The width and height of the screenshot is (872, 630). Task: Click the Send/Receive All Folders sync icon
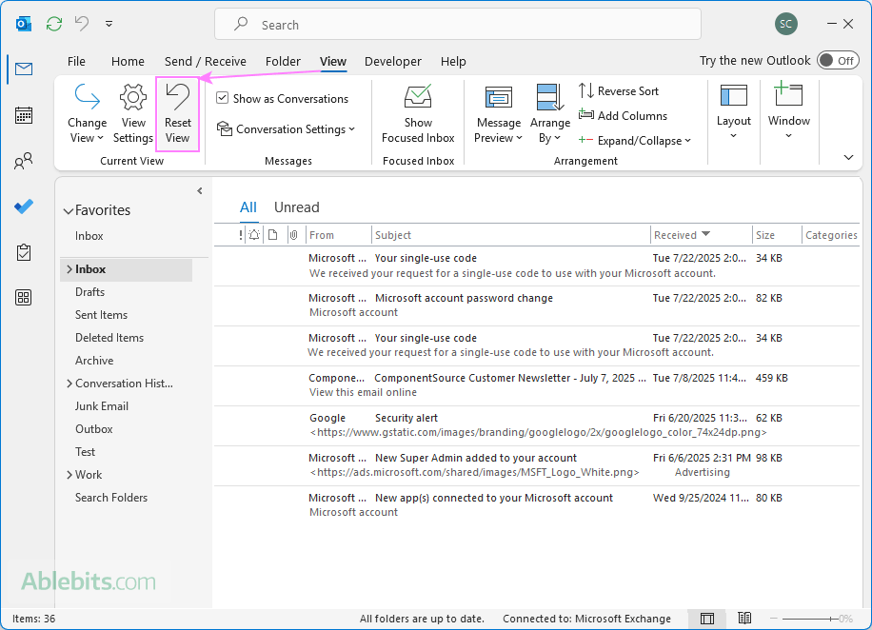[54, 24]
